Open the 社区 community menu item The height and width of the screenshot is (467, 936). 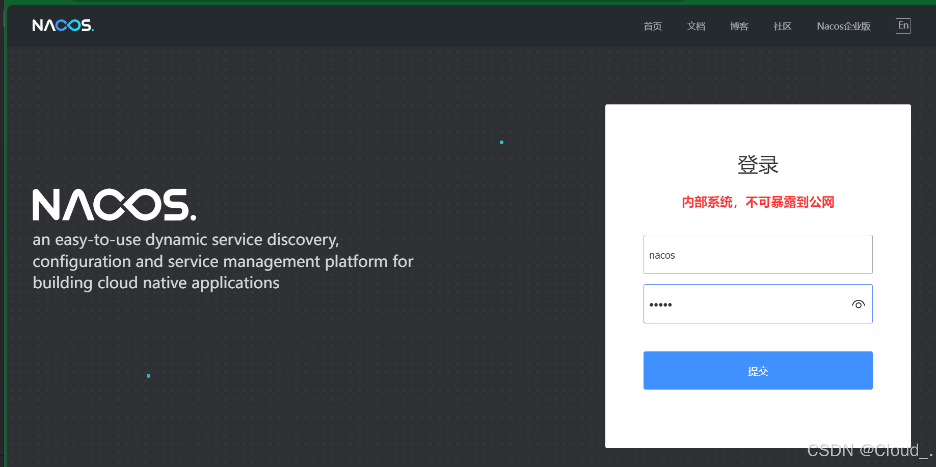(x=783, y=26)
